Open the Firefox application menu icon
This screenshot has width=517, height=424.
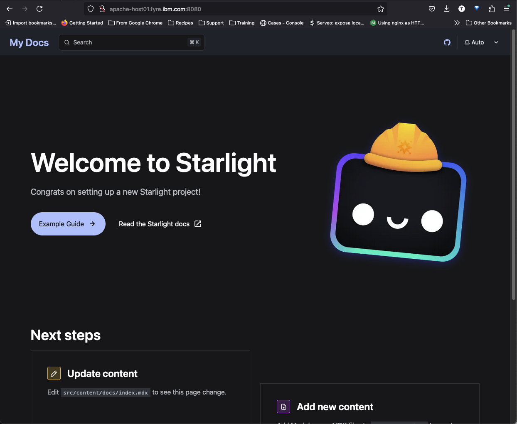[507, 9]
